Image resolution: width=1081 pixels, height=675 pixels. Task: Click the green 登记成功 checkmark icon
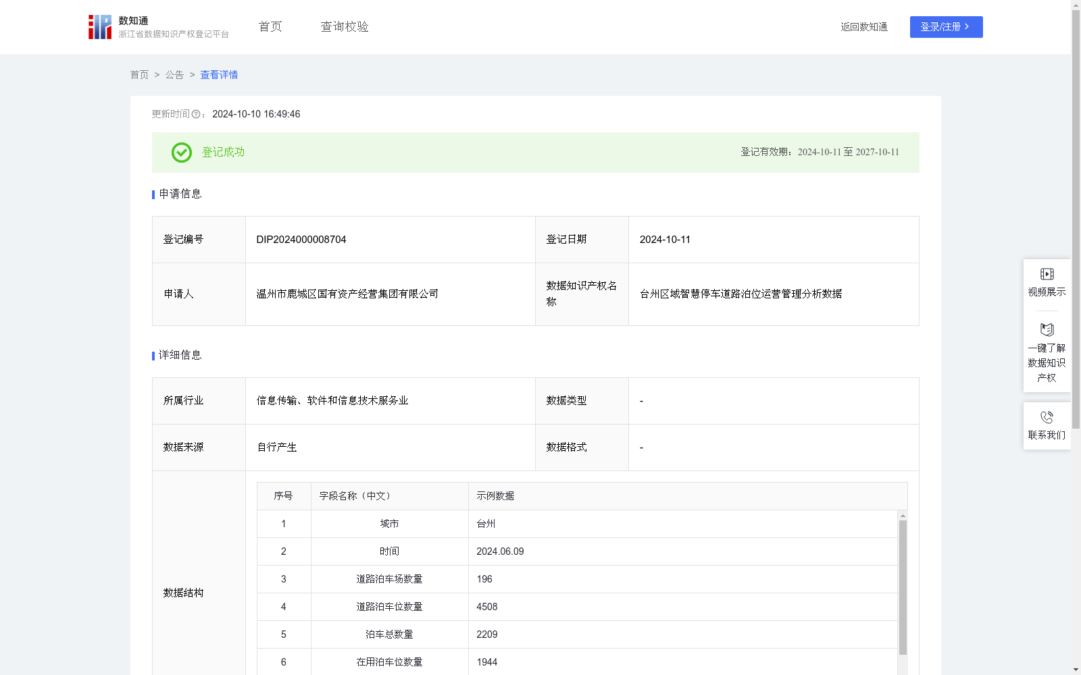[x=181, y=153]
